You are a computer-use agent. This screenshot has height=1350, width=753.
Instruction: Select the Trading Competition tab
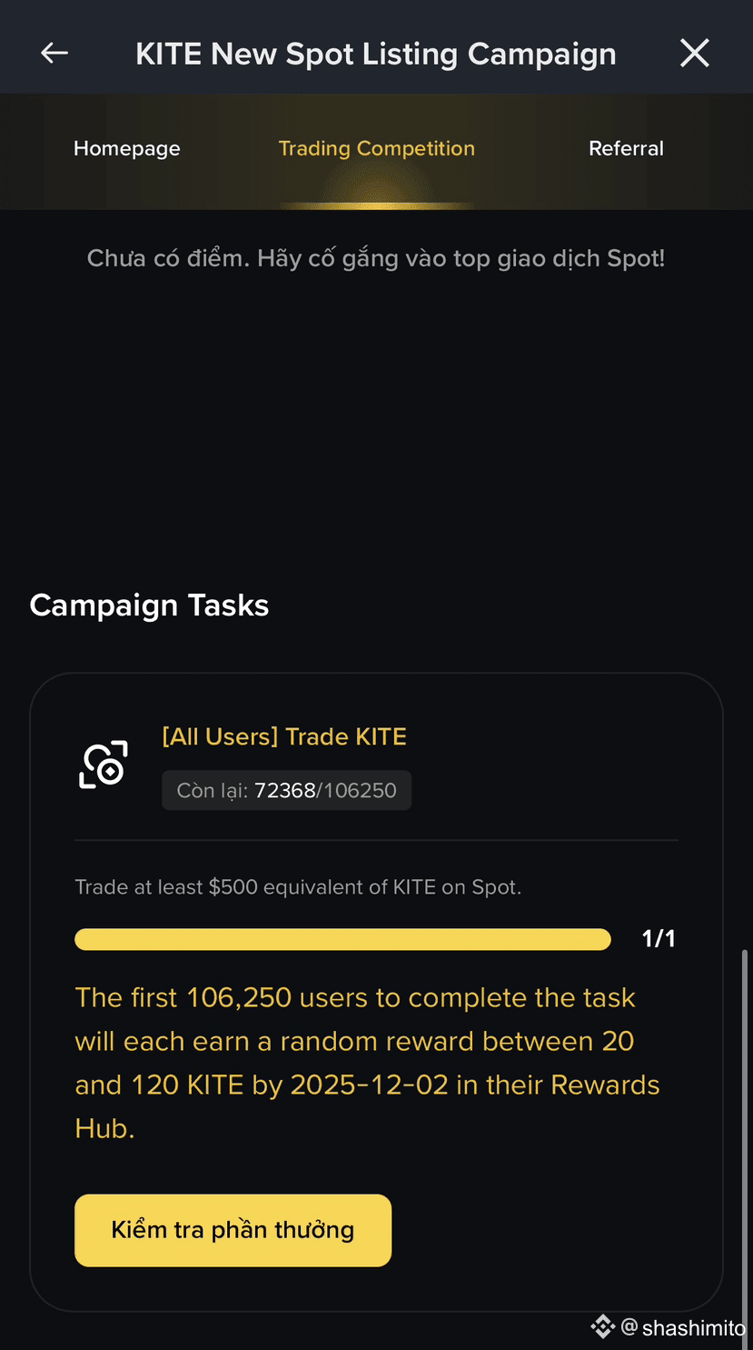(377, 148)
